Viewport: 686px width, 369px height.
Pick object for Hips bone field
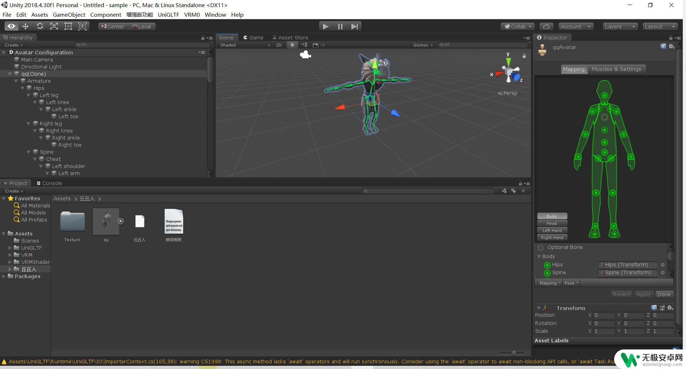click(x=663, y=265)
